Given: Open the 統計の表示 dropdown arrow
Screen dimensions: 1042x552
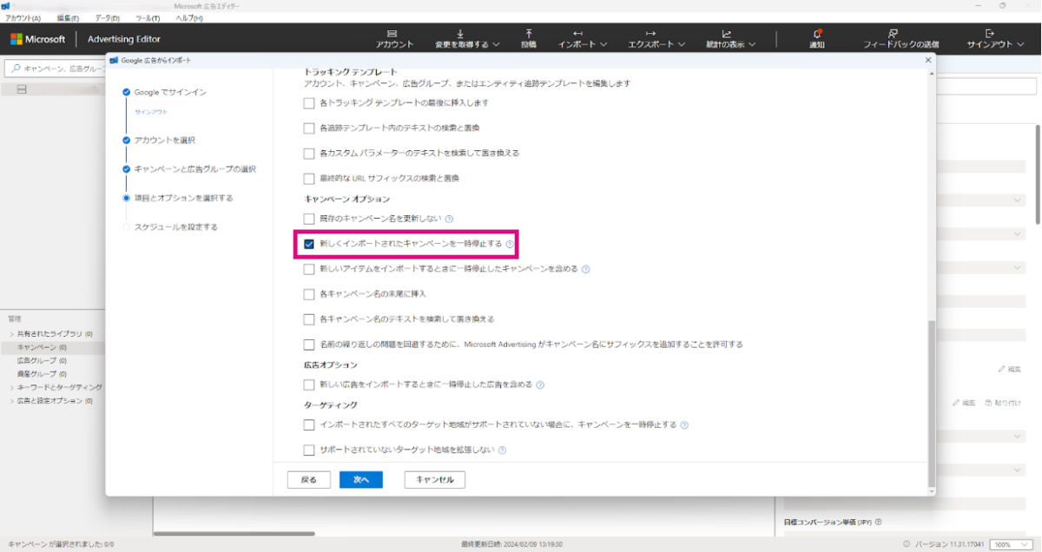Looking at the screenshot, I should coord(752,44).
